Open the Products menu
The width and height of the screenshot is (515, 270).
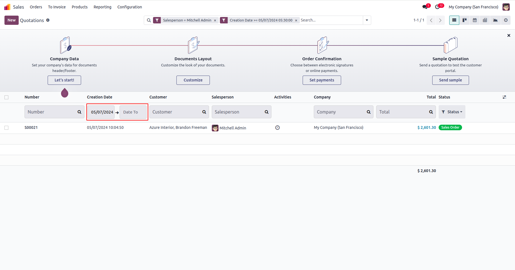[x=80, y=7]
